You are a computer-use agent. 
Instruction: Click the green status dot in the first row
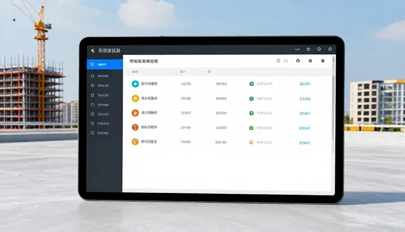(x=251, y=84)
